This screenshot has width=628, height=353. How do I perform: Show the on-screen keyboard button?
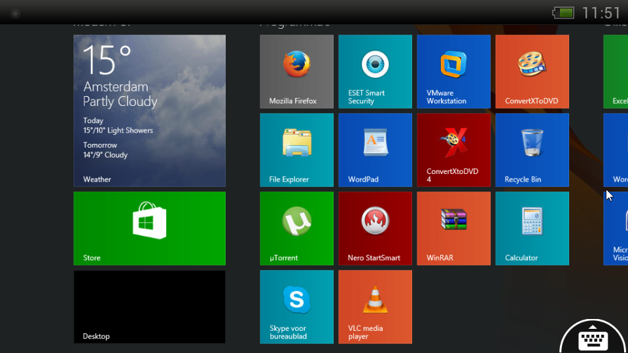[593, 339]
